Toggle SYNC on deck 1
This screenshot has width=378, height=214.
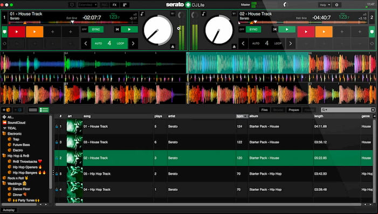click(96, 30)
